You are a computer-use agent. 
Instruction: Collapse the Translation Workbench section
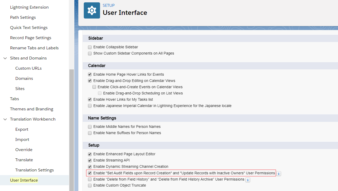tap(5, 119)
